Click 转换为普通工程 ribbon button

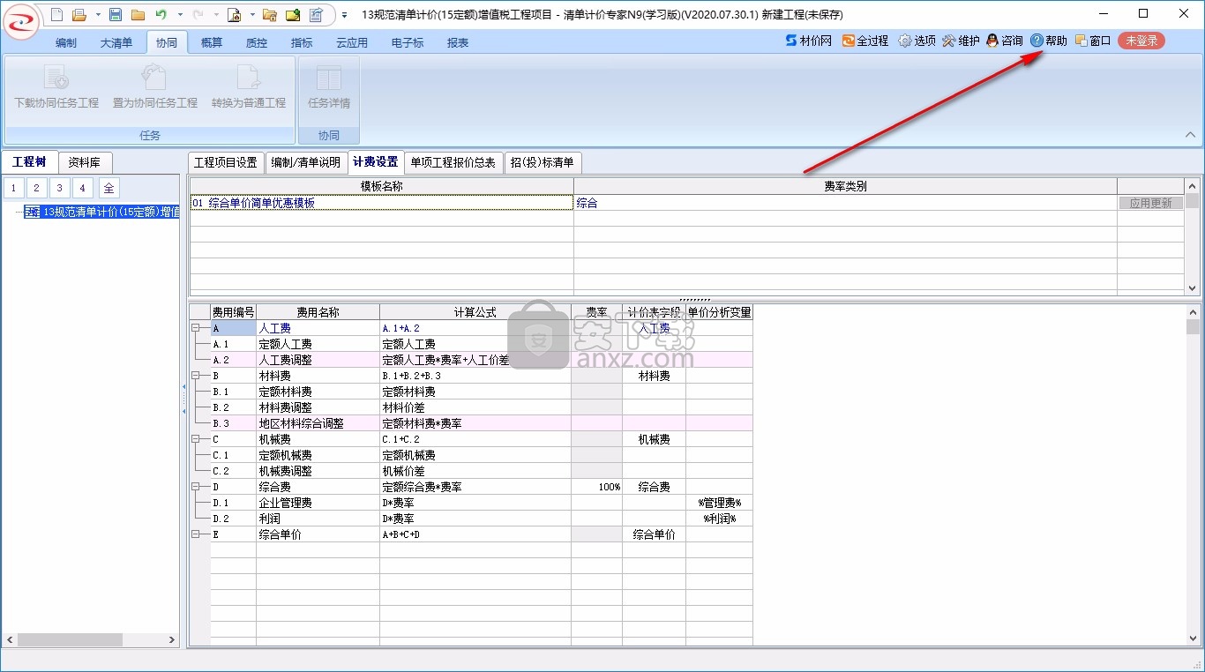[x=249, y=88]
